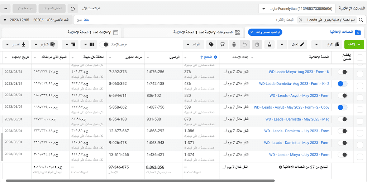Click the ads window icon
This screenshot has height=182, width=367.
[x=115, y=33]
